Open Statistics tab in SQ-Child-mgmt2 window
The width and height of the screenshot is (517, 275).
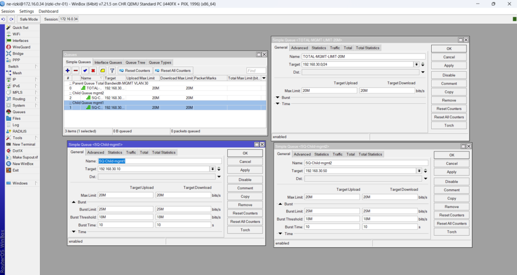click(x=322, y=154)
